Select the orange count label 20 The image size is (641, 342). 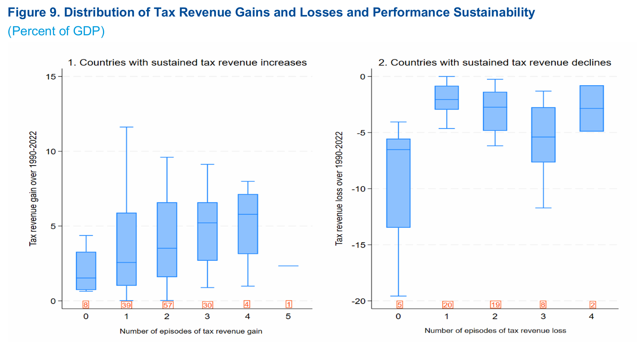click(447, 305)
